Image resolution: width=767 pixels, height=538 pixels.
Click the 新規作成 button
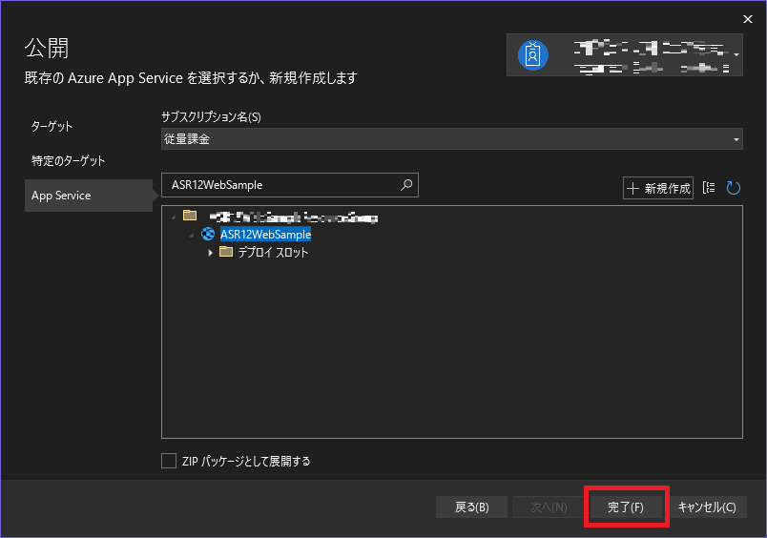coord(658,188)
